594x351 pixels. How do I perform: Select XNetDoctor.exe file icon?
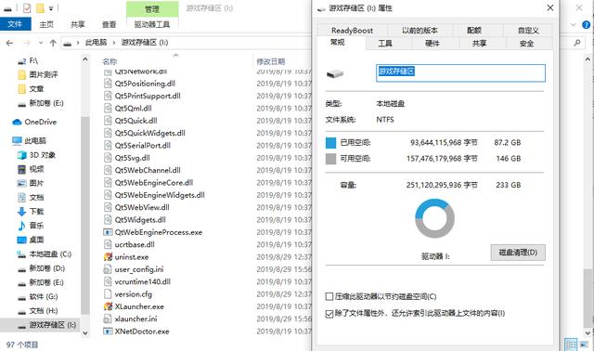click(108, 331)
